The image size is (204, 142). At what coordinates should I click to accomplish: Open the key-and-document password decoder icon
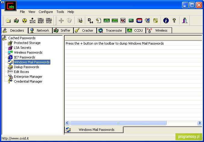[99, 21]
